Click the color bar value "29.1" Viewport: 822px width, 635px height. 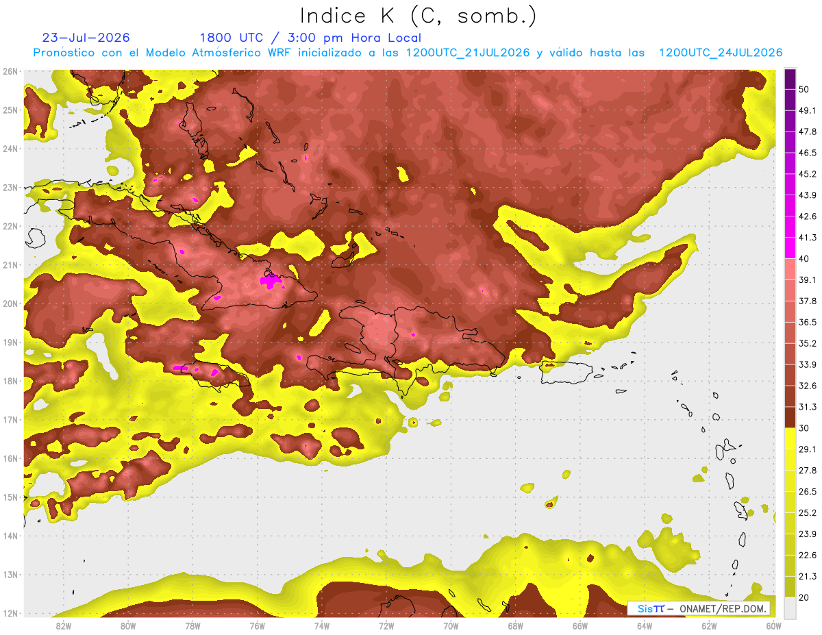tap(808, 449)
